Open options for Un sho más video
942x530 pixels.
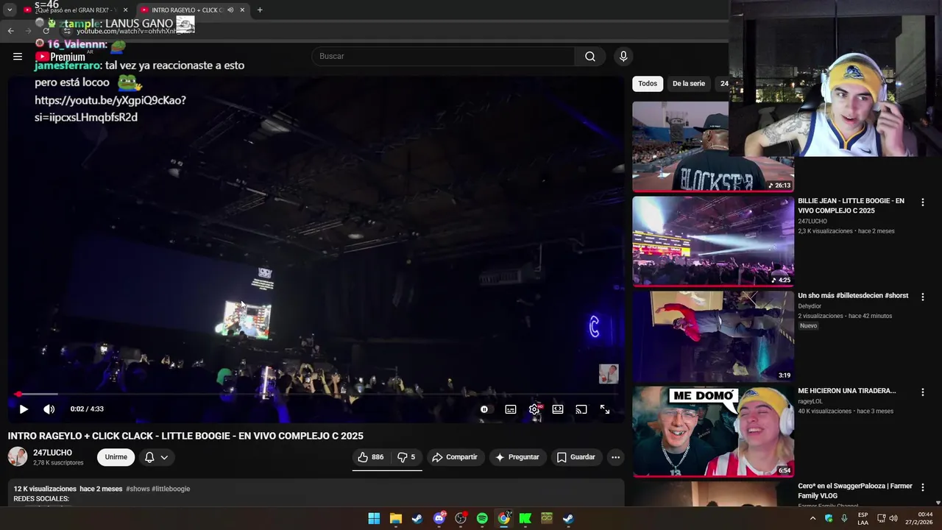click(922, 297)
